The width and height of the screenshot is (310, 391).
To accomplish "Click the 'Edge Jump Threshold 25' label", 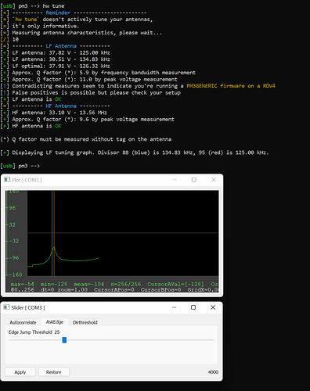I will pos(34,332).
